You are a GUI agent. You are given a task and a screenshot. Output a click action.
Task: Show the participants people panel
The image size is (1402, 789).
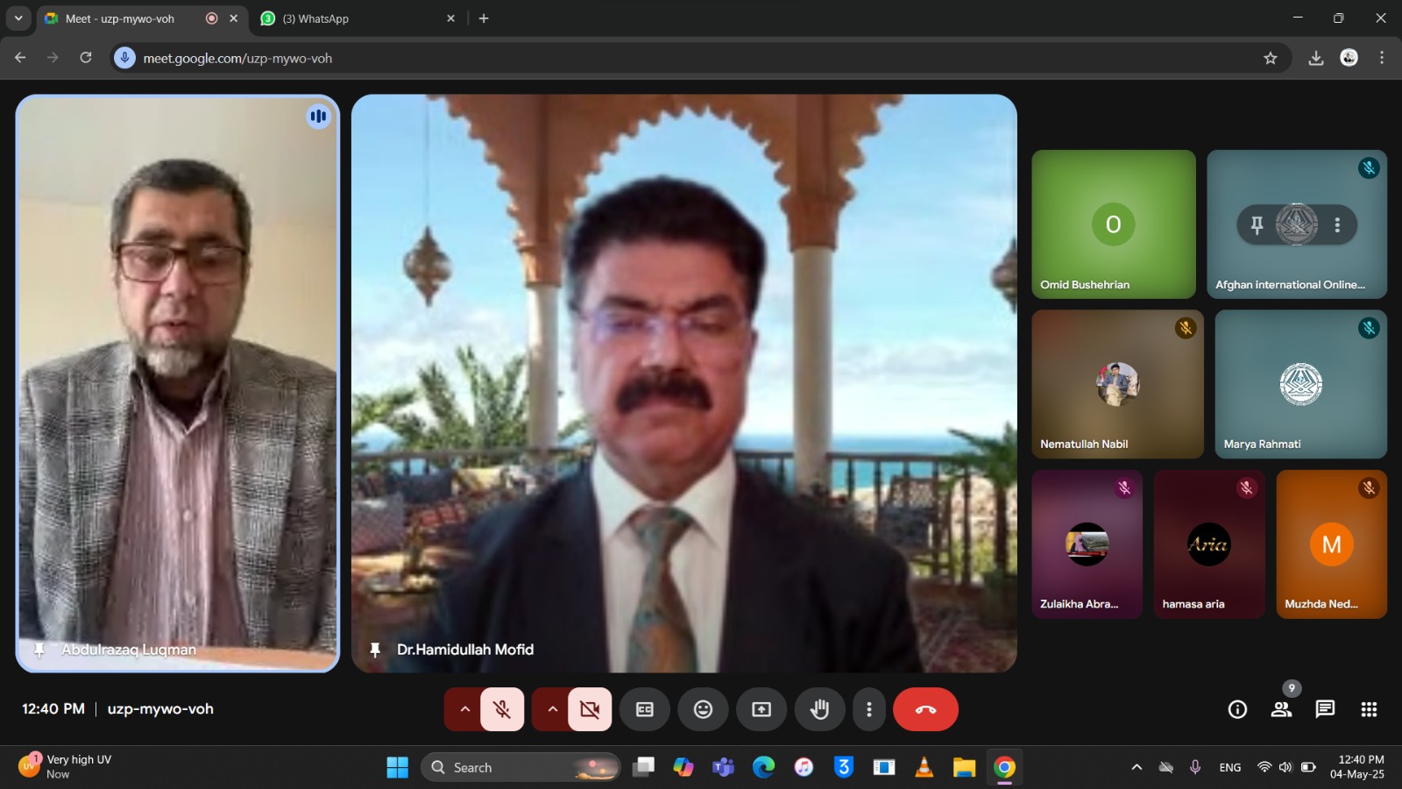click(1281, 709)
